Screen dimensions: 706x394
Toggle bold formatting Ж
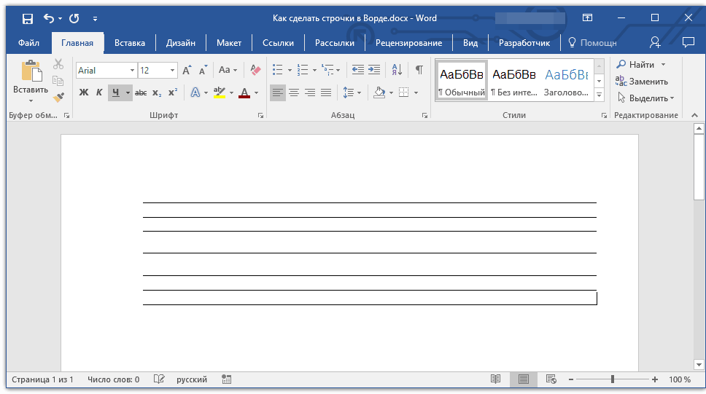tap(84, 92)
